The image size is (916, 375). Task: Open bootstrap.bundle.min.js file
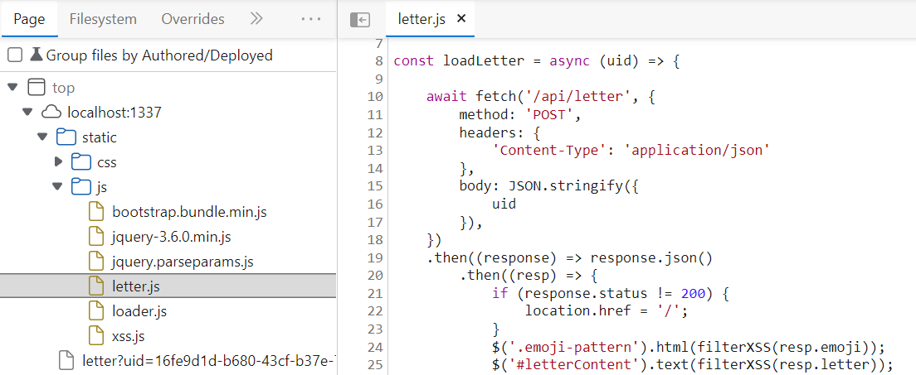189,212
